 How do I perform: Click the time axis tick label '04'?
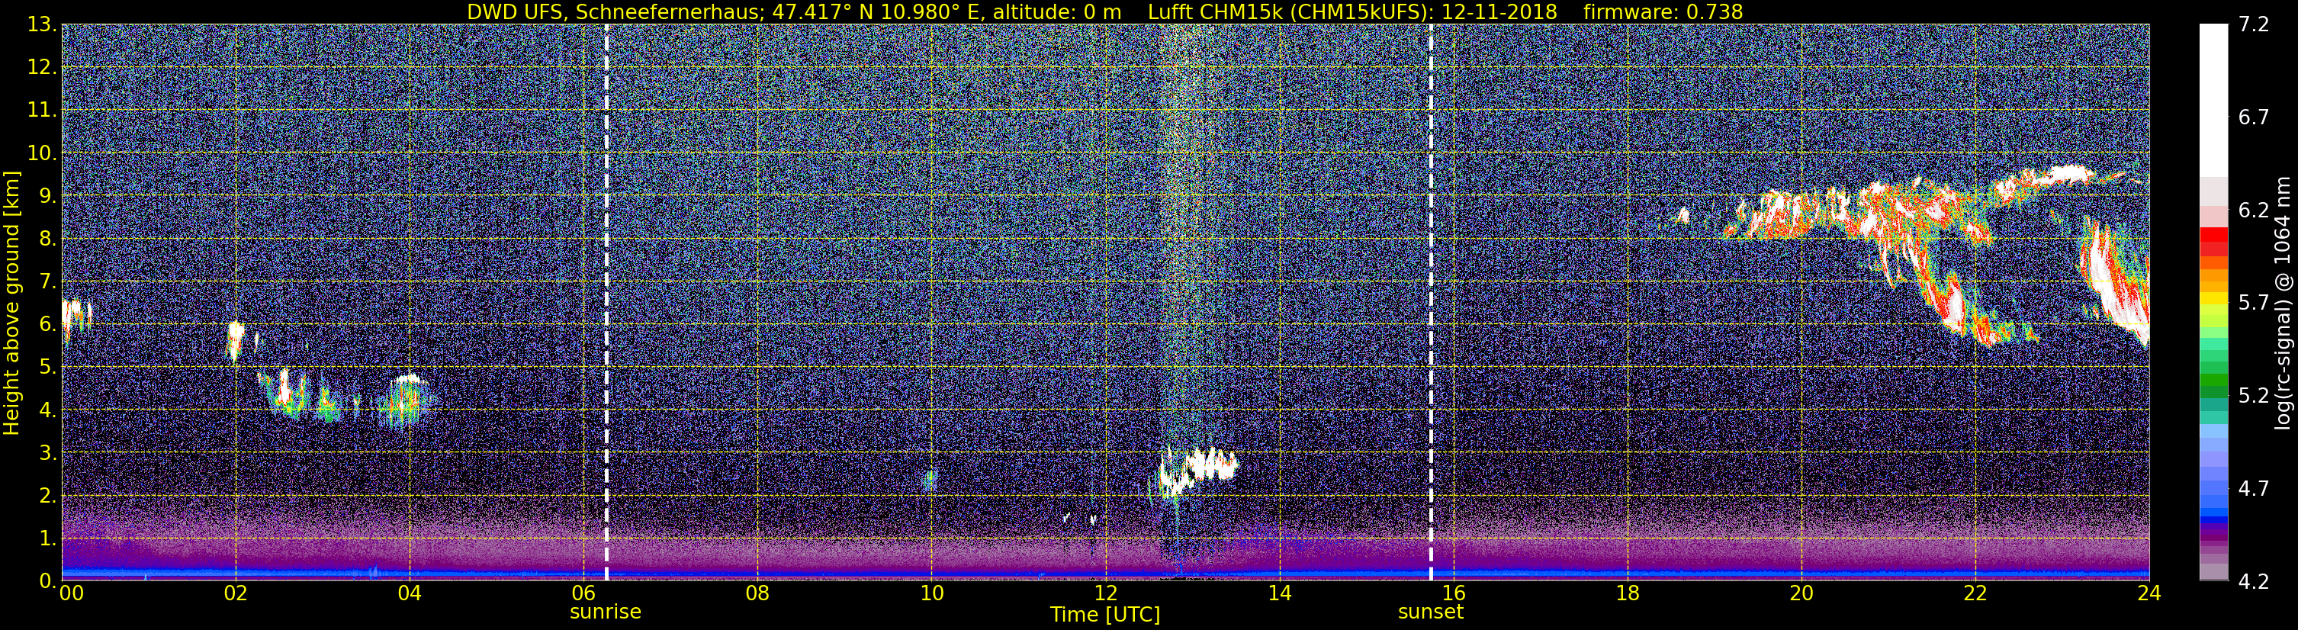[x=410, y=594]
